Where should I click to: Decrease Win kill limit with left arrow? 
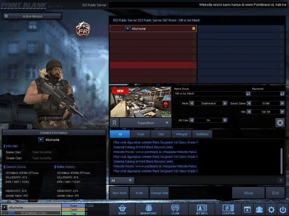point(249,112)
